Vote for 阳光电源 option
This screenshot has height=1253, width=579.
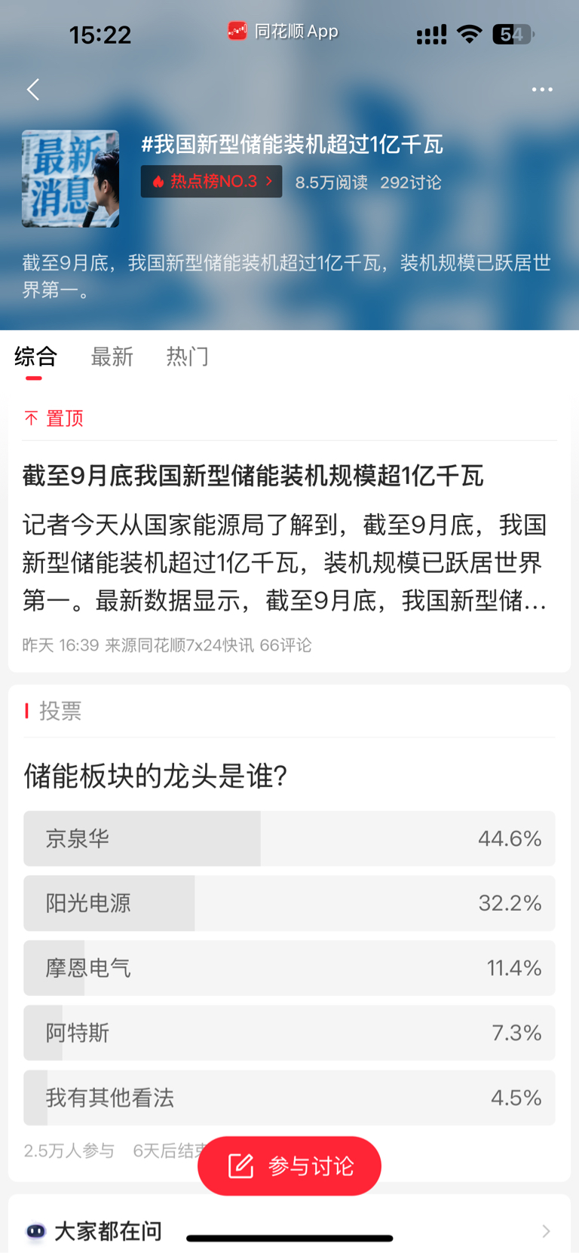(289, 903)
